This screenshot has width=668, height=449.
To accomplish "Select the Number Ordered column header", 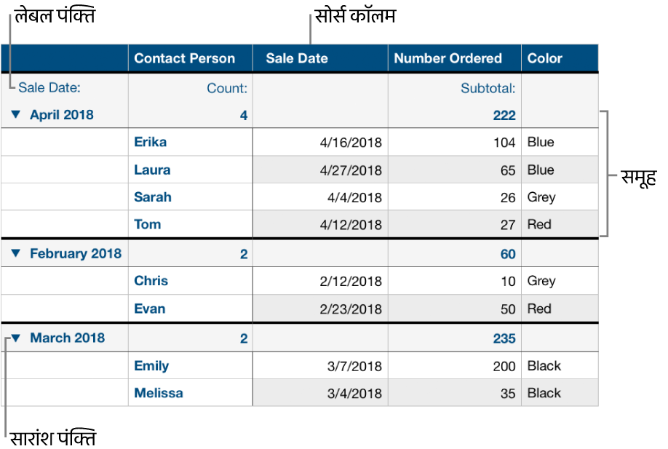I will pos(448,59).
